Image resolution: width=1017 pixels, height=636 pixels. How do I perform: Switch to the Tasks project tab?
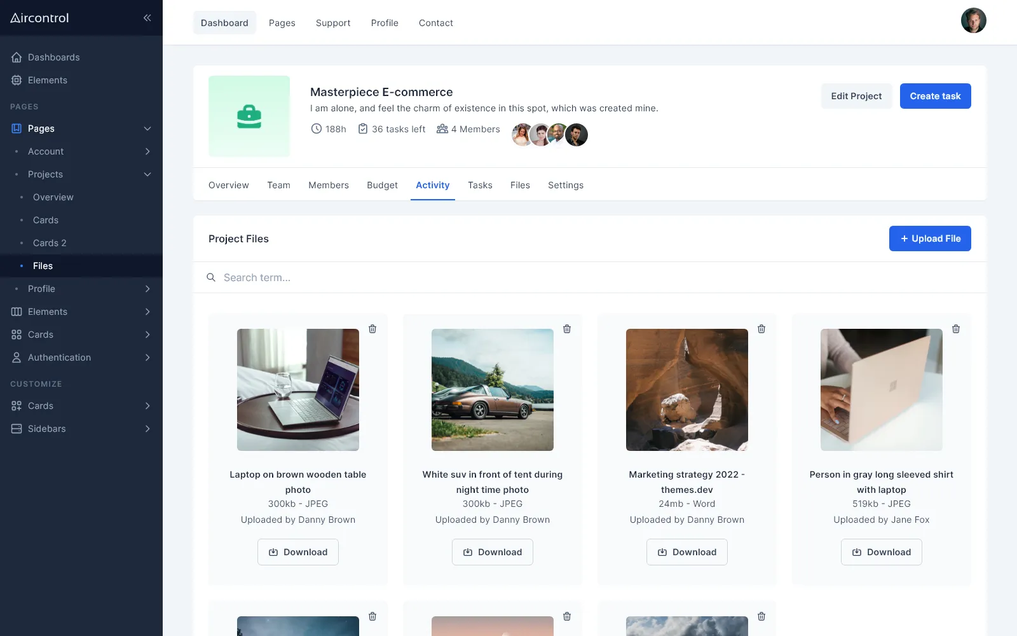[x=480, y=185]
